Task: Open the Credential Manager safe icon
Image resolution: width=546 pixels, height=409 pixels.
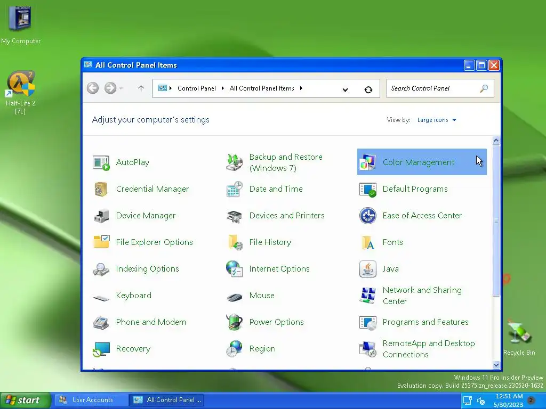Action: 101,189
